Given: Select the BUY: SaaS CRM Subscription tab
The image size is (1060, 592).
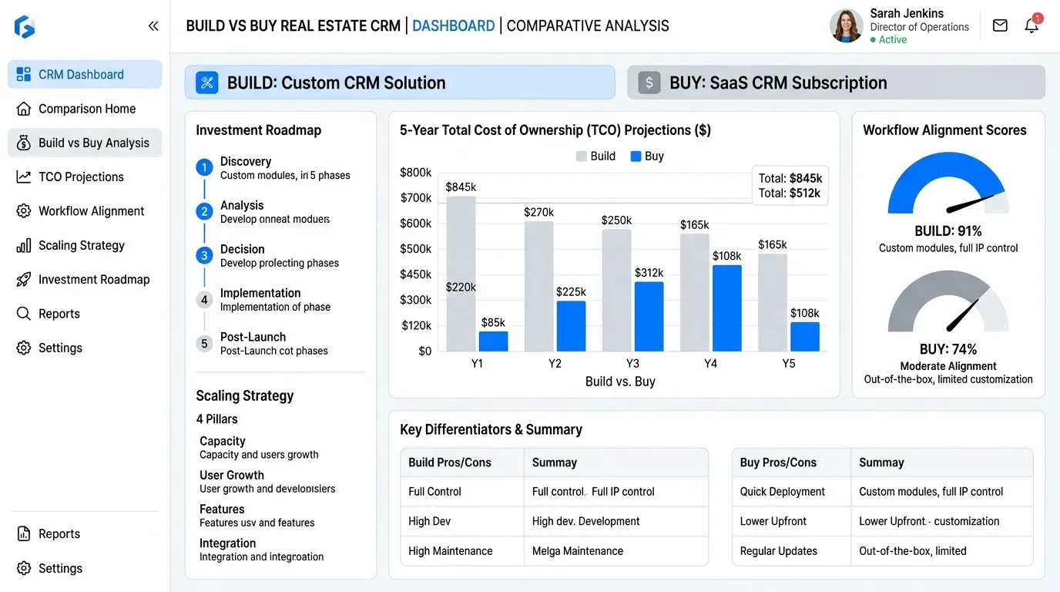Looking at the screenshot, I should point(836,82).
